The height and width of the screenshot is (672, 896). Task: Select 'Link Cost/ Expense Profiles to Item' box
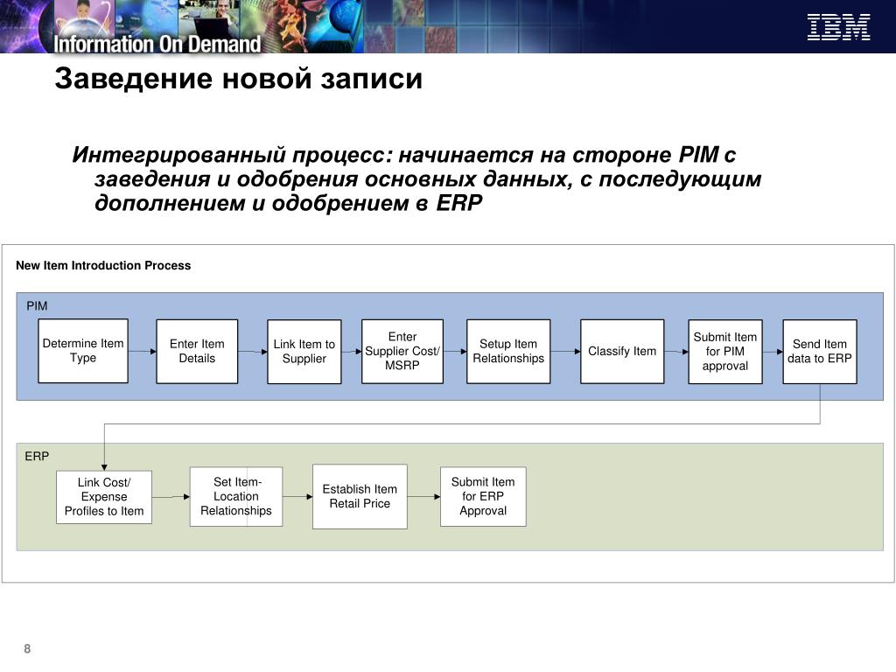[104, 497]
